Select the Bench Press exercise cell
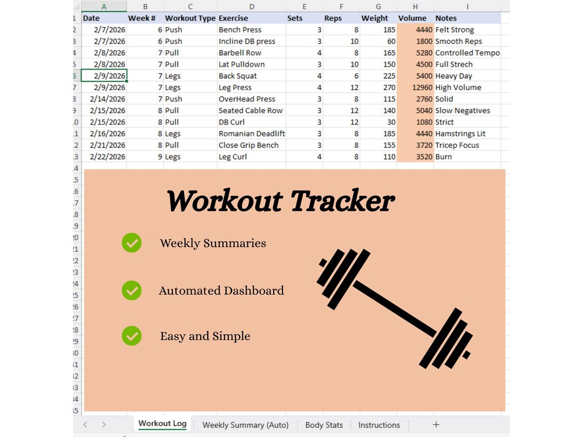 tap(252, 30)
